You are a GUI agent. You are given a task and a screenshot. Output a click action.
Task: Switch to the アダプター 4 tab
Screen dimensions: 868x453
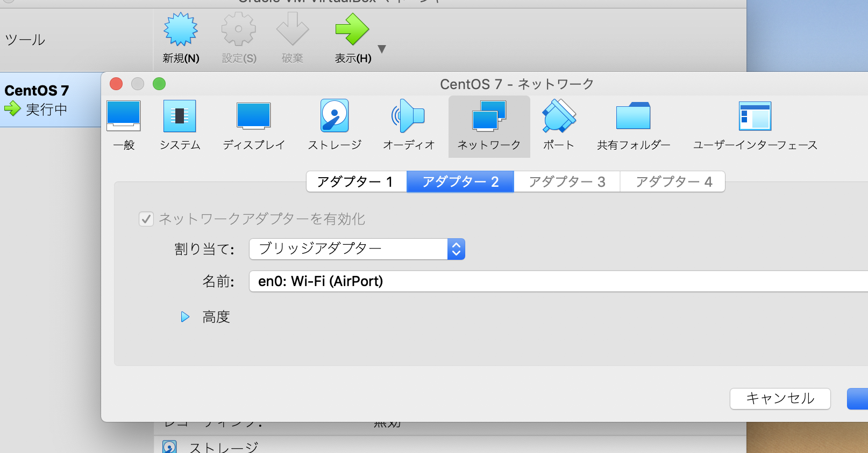click(673, 181)
